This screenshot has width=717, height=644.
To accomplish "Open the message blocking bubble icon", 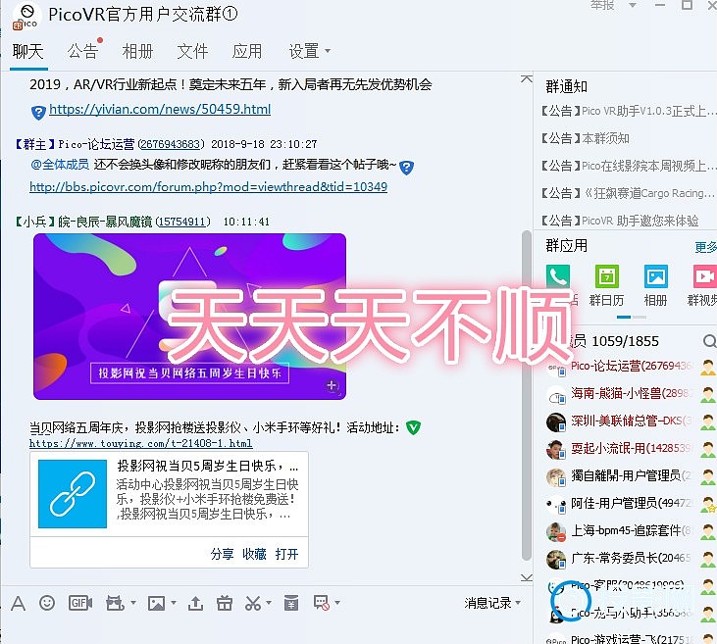I will (x=322, y=603).
